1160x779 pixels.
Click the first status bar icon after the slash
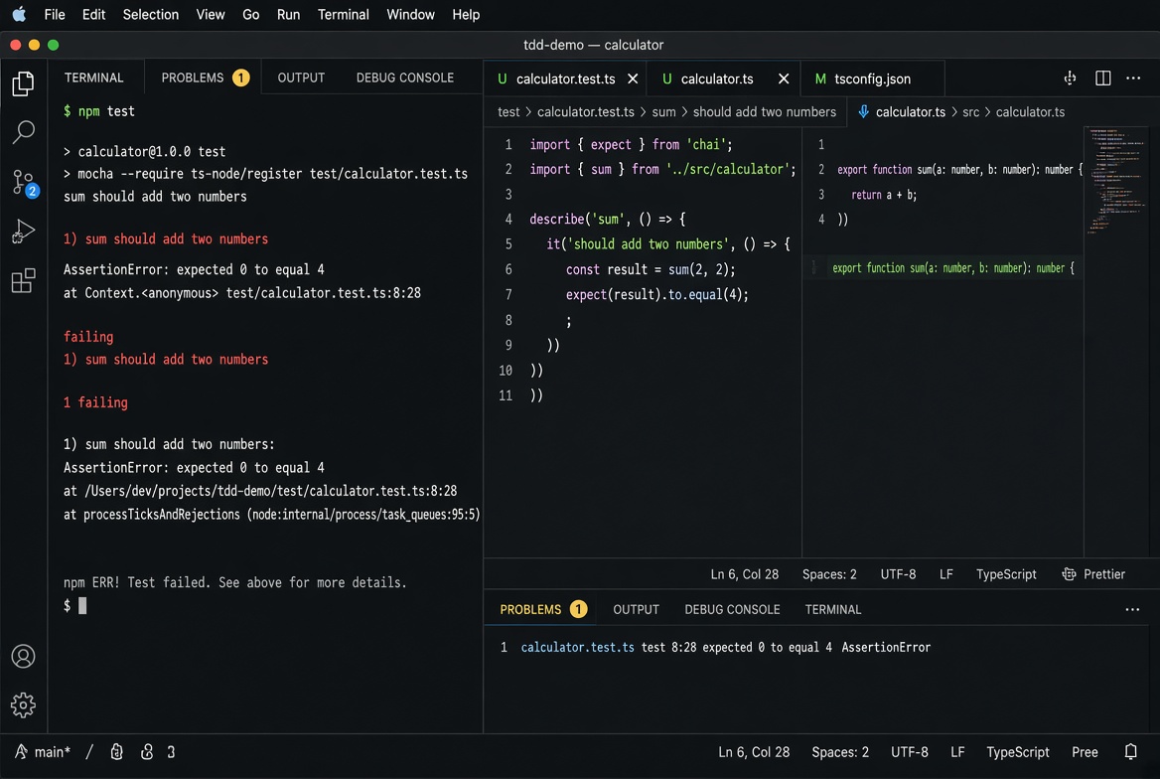pos(116,751)
